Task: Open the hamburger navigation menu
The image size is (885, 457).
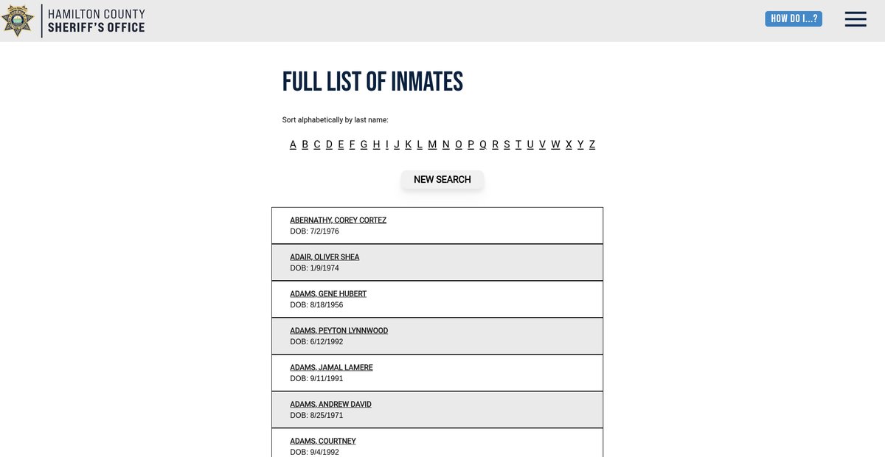Action: [855, 19]
